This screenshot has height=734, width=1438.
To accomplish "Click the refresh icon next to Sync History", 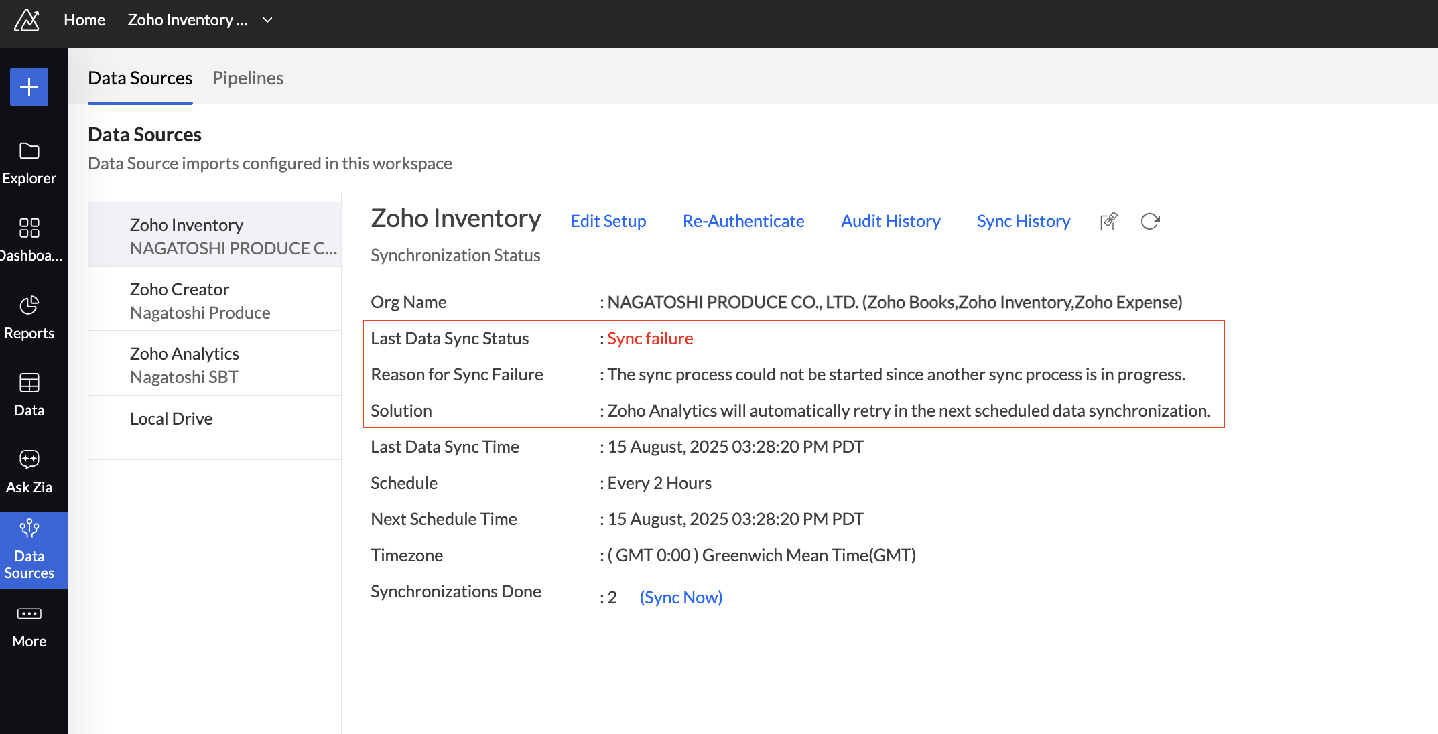I will pos(1150,222).
